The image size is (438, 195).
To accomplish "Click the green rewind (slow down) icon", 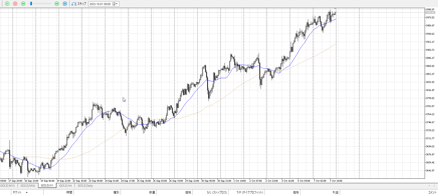I will [23, 4].
